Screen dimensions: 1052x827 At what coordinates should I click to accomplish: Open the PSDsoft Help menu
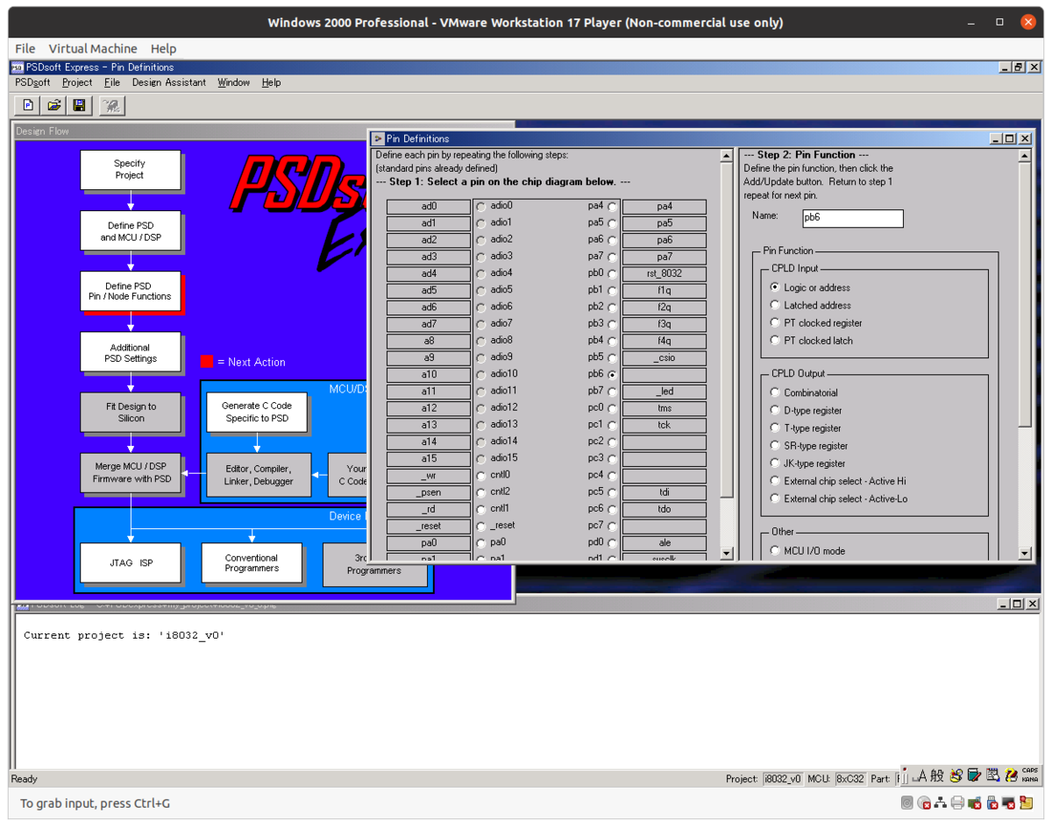272,82
